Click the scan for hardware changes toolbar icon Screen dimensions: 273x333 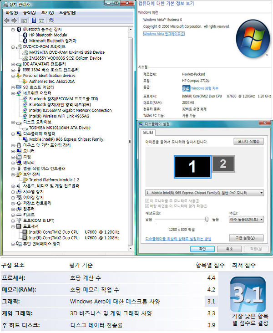[51, 20]
